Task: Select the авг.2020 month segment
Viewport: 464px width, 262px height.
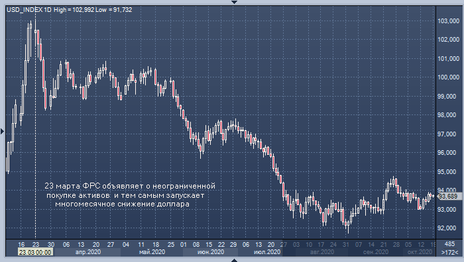Action: click(x=322, y=252)
